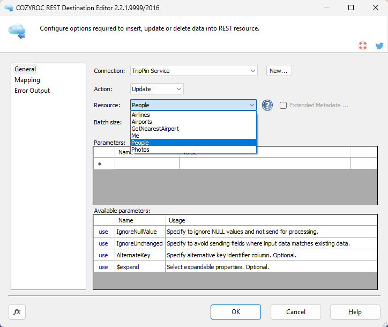Click 'Specify to ignore NULL values' usage text
The height and width of the screenshot is (327, 388).
tap(242, 232)
